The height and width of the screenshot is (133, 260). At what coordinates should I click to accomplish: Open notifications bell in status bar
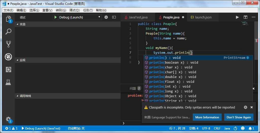pos(251,128)
